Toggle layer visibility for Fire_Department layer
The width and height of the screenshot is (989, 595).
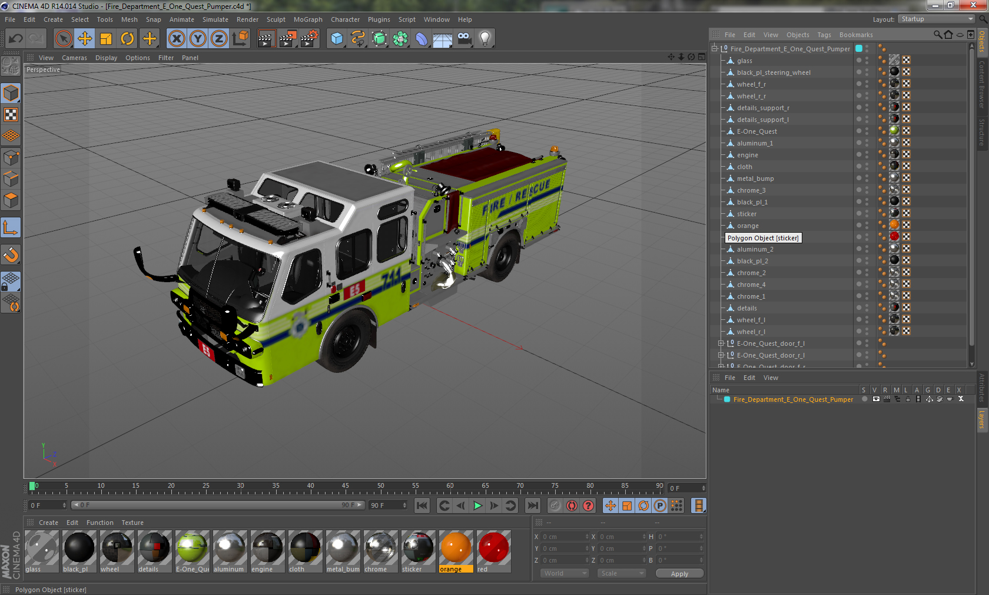(x=876, y=399)
